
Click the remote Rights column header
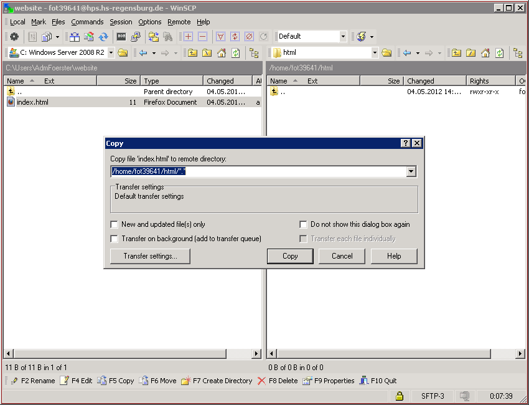[491, 81]
